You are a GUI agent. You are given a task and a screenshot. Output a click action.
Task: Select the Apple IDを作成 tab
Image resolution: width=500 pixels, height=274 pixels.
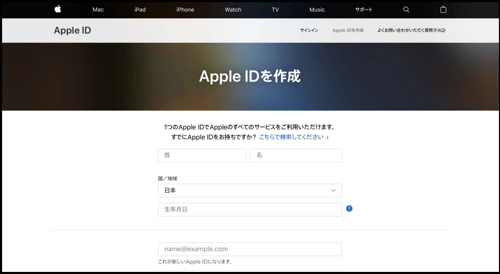[x=348, y=30]
